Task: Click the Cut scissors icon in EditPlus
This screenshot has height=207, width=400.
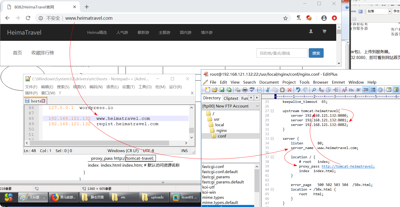Action: [x=268, y=90]
